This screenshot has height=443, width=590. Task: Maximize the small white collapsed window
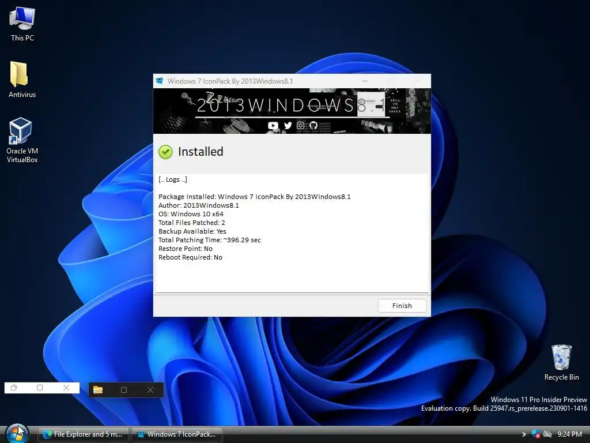(x=40, y=388)
